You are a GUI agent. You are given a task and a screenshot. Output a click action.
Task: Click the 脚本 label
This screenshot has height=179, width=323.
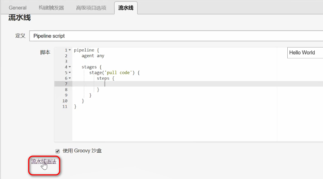(45, 52)
